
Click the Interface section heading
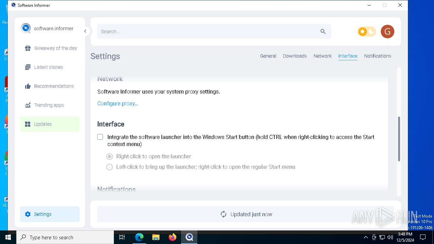point(111,124)
